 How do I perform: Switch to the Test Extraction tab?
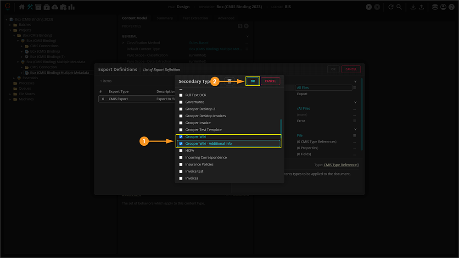coord(195,18)
